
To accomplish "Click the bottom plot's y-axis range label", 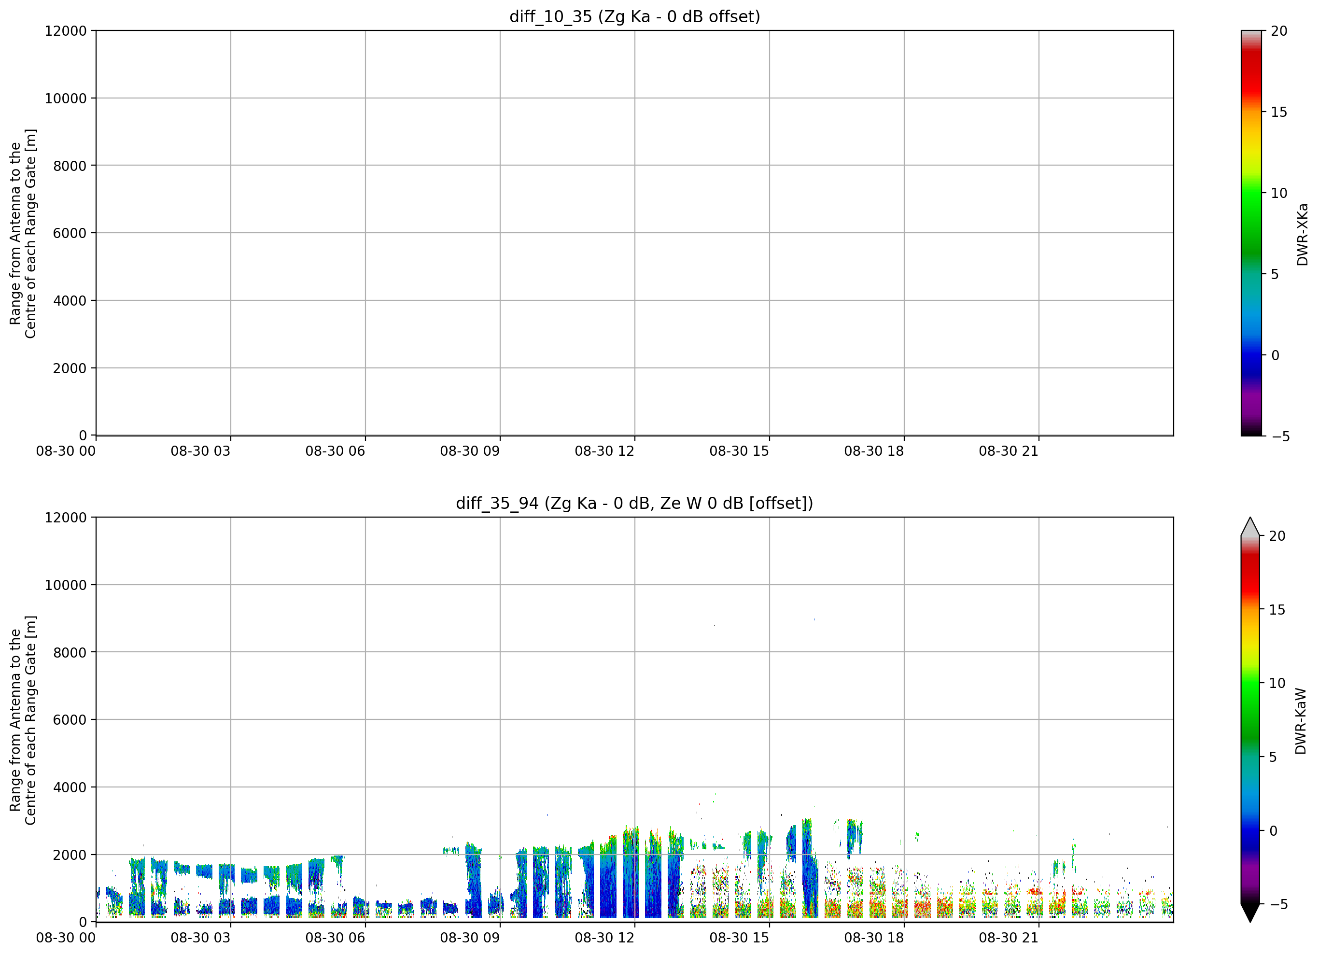I will [x=23, y=720].
